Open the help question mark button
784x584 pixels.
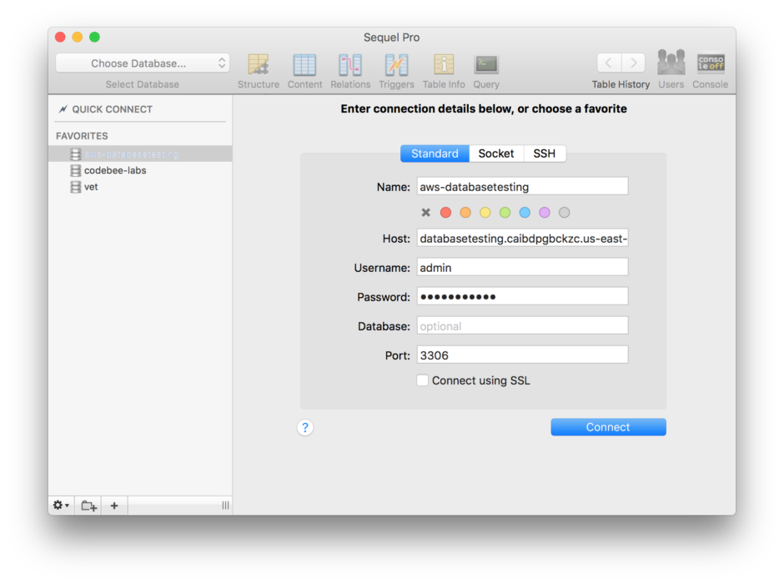(305, 427)
